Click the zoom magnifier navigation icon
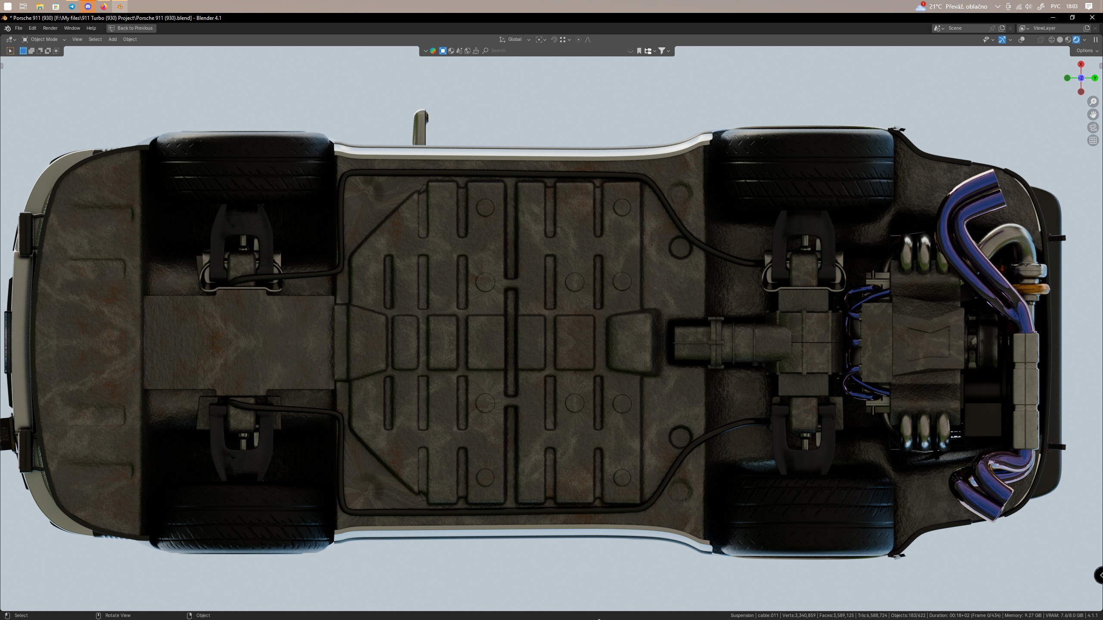1103x620 pixels. (1093, 102)
